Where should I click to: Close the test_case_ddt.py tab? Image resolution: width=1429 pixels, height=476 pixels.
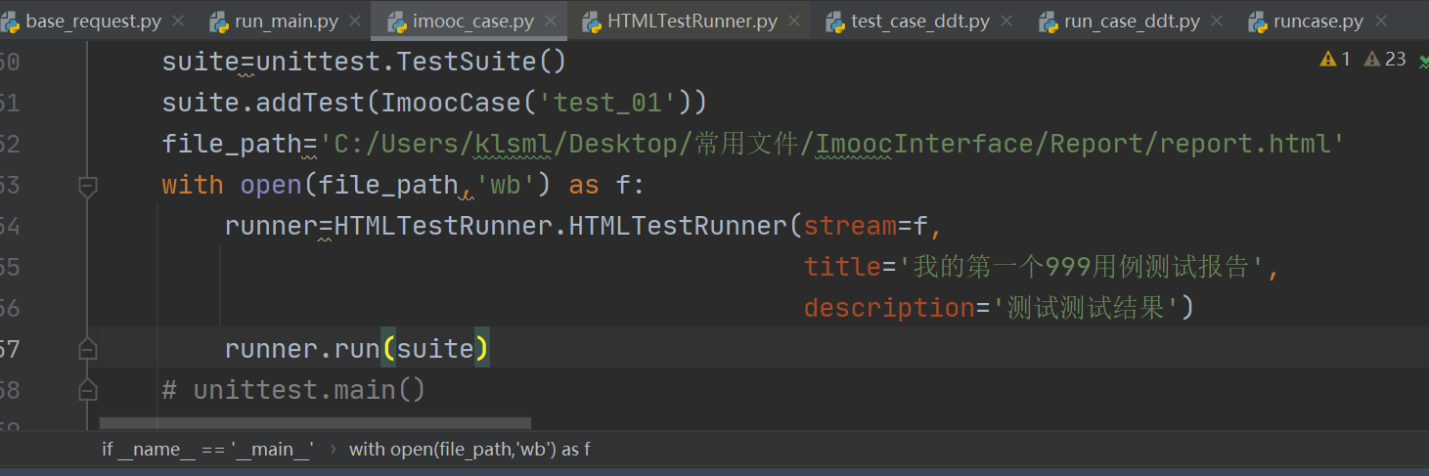(1007, 21)
